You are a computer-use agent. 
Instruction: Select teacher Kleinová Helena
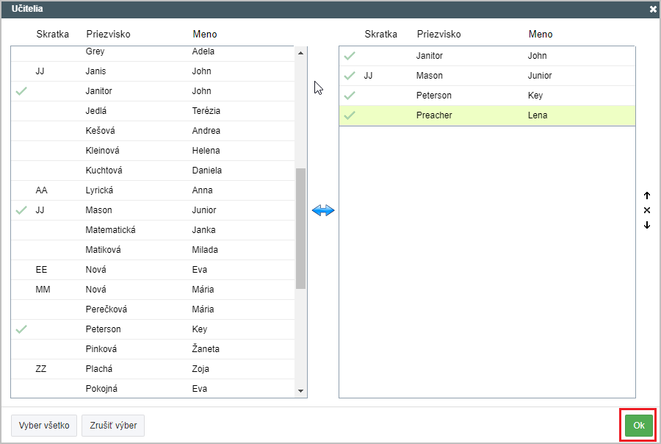(153, 151)
